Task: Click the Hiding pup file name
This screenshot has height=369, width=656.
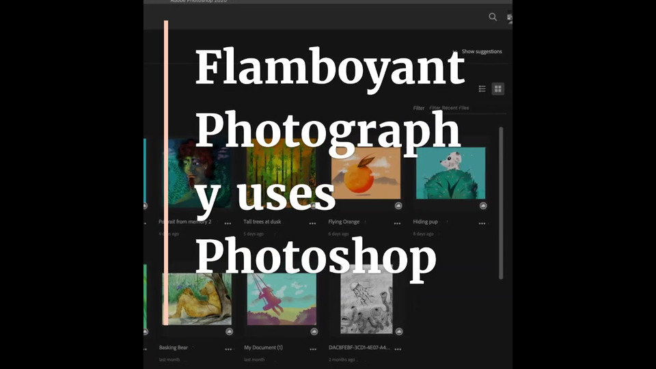Action: 426,221
